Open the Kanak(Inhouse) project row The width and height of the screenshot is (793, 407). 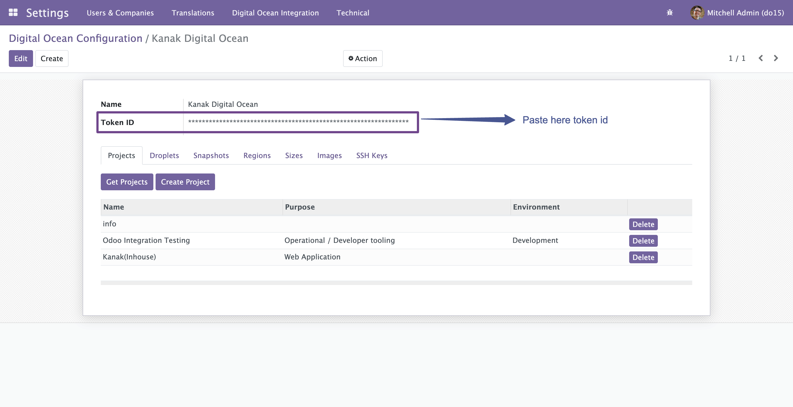click(x=396, y=257)
